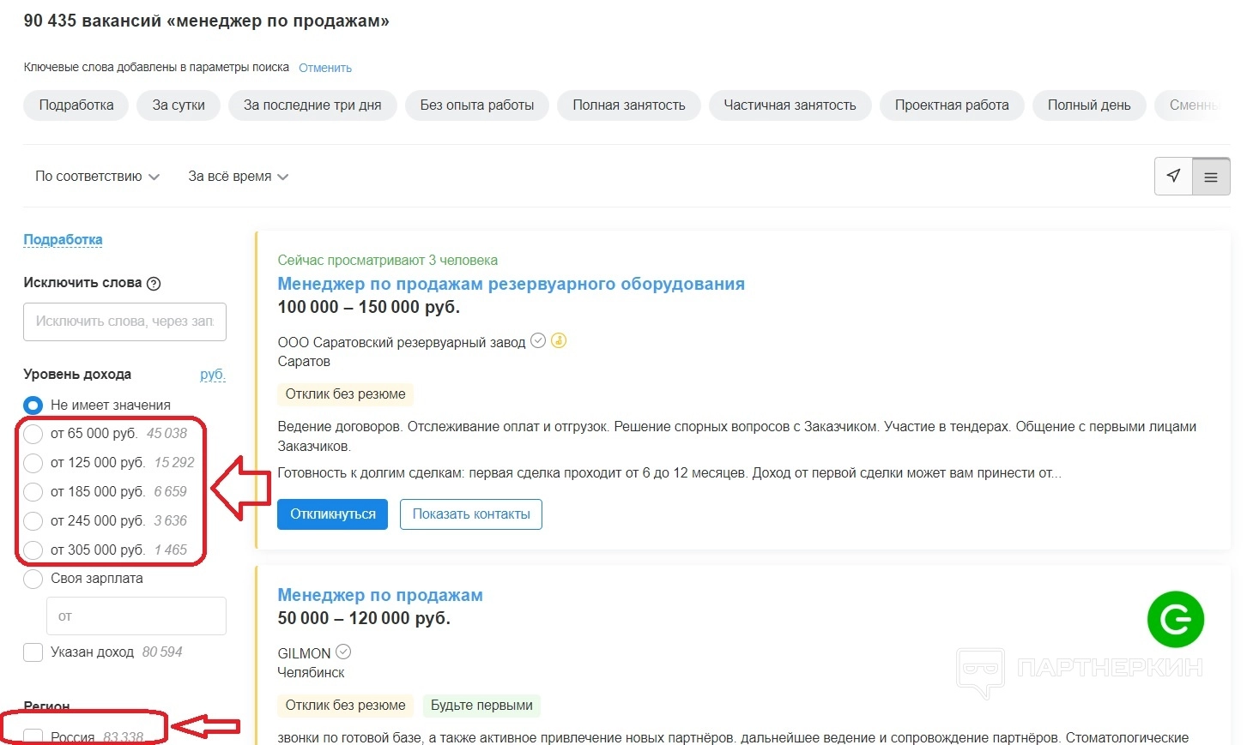Change currency via руб. selector
The width and height of the screenshot is (1247, 745).
[x=212, y=375]
